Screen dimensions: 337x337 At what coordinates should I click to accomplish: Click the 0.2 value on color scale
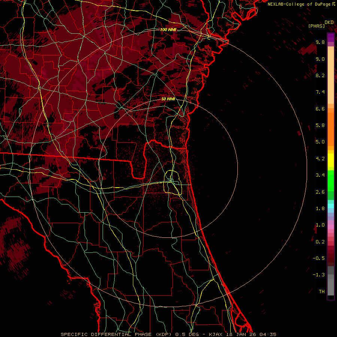[x=320, y=242]
